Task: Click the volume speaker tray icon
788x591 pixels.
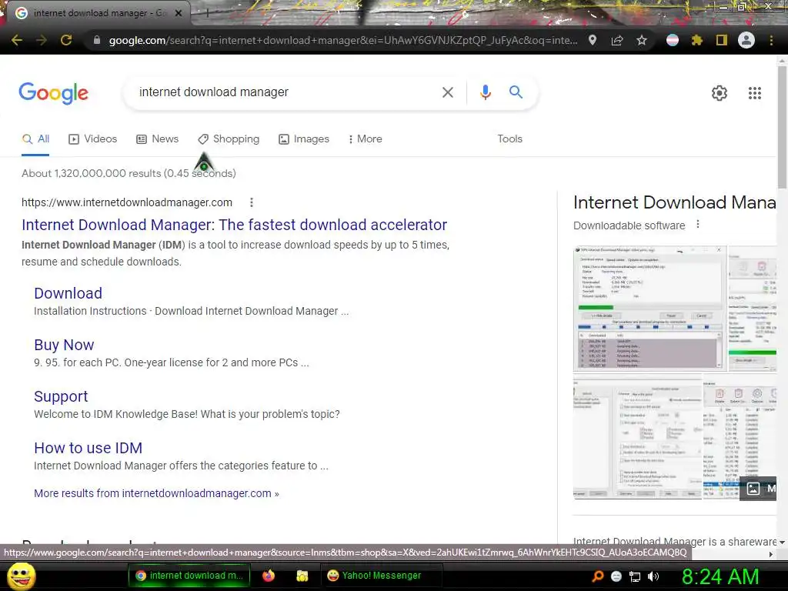Action: (x=653, y=576)
